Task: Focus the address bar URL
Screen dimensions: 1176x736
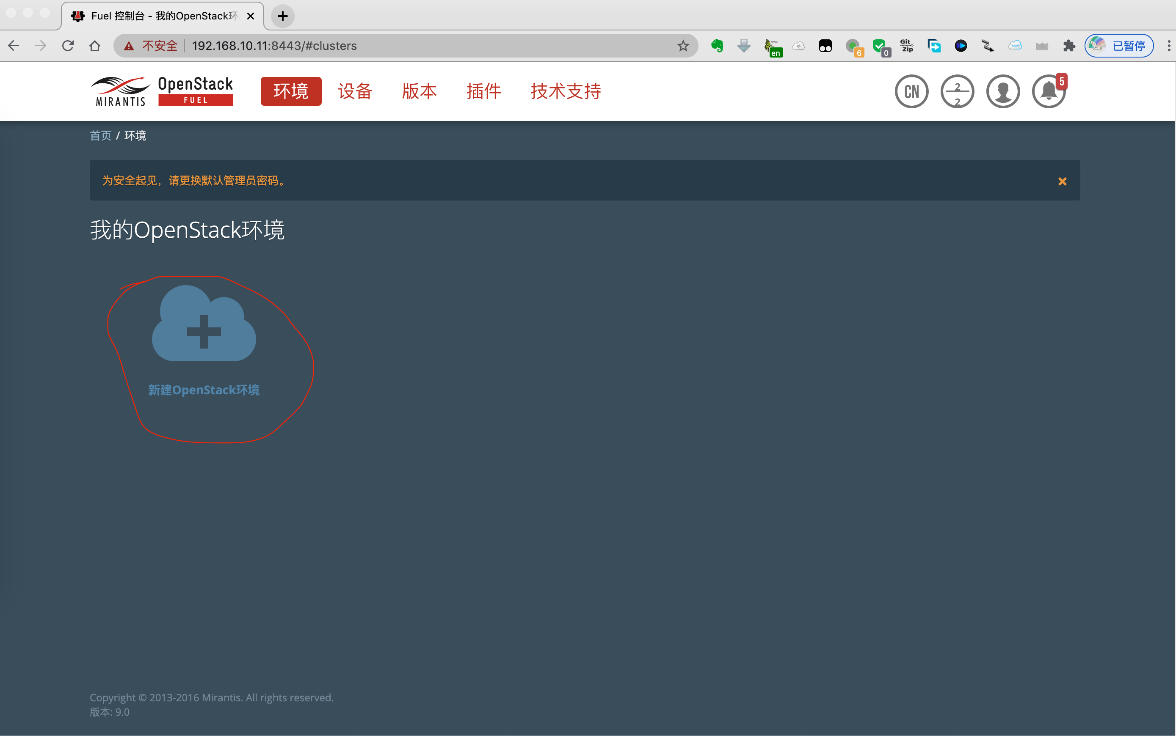Action: pos(274,46)
